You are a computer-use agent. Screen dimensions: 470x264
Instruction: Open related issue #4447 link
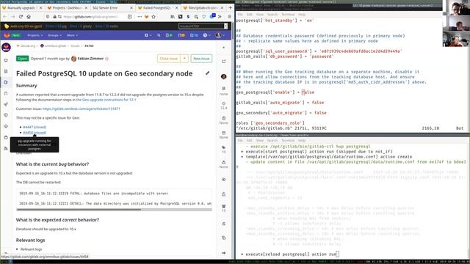coord(35,127)
